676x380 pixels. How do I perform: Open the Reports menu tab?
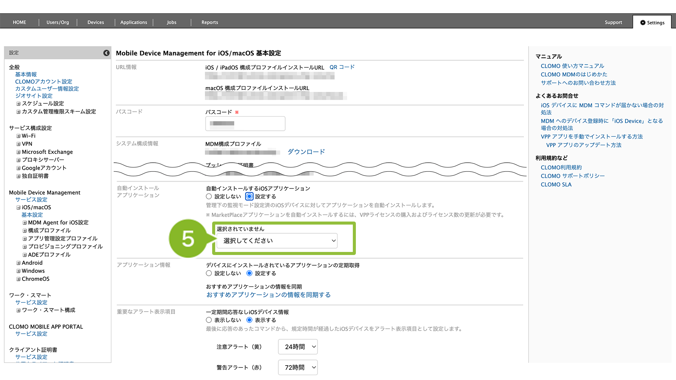tap(209, 22)
